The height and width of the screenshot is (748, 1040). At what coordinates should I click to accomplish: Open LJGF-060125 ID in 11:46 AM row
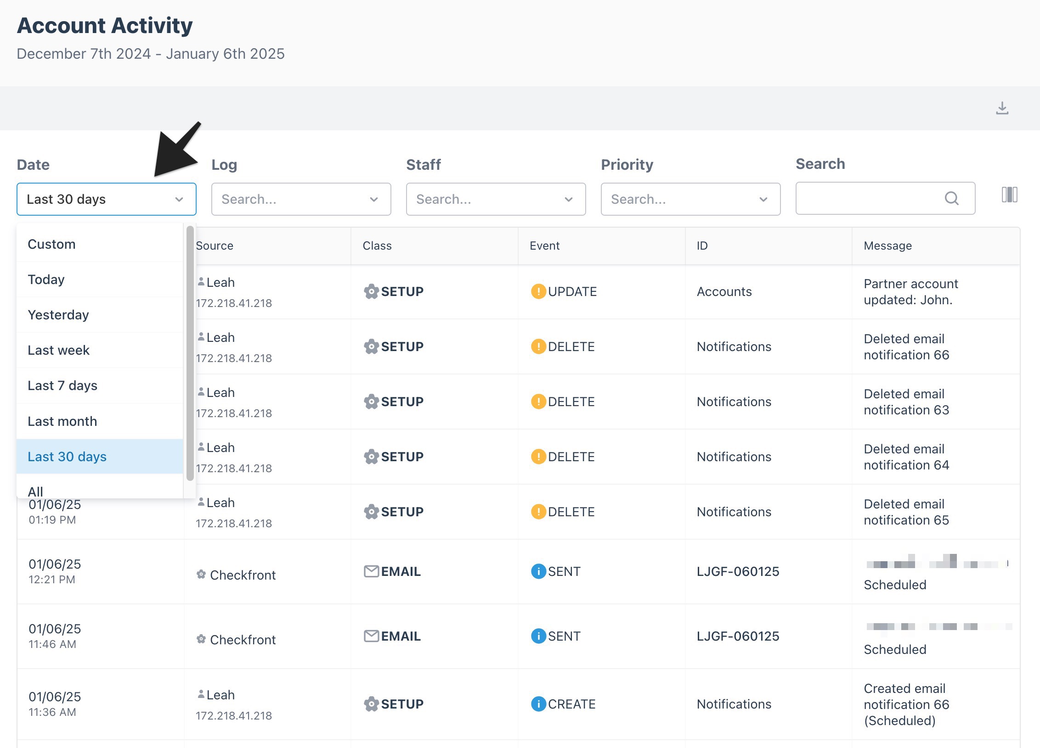coord(738,636)
